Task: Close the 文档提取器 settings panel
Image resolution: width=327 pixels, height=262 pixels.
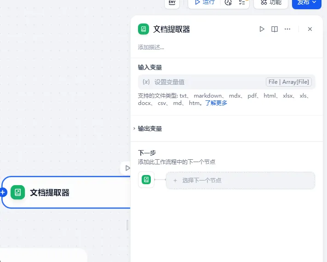Action: (x=310, y=29)
